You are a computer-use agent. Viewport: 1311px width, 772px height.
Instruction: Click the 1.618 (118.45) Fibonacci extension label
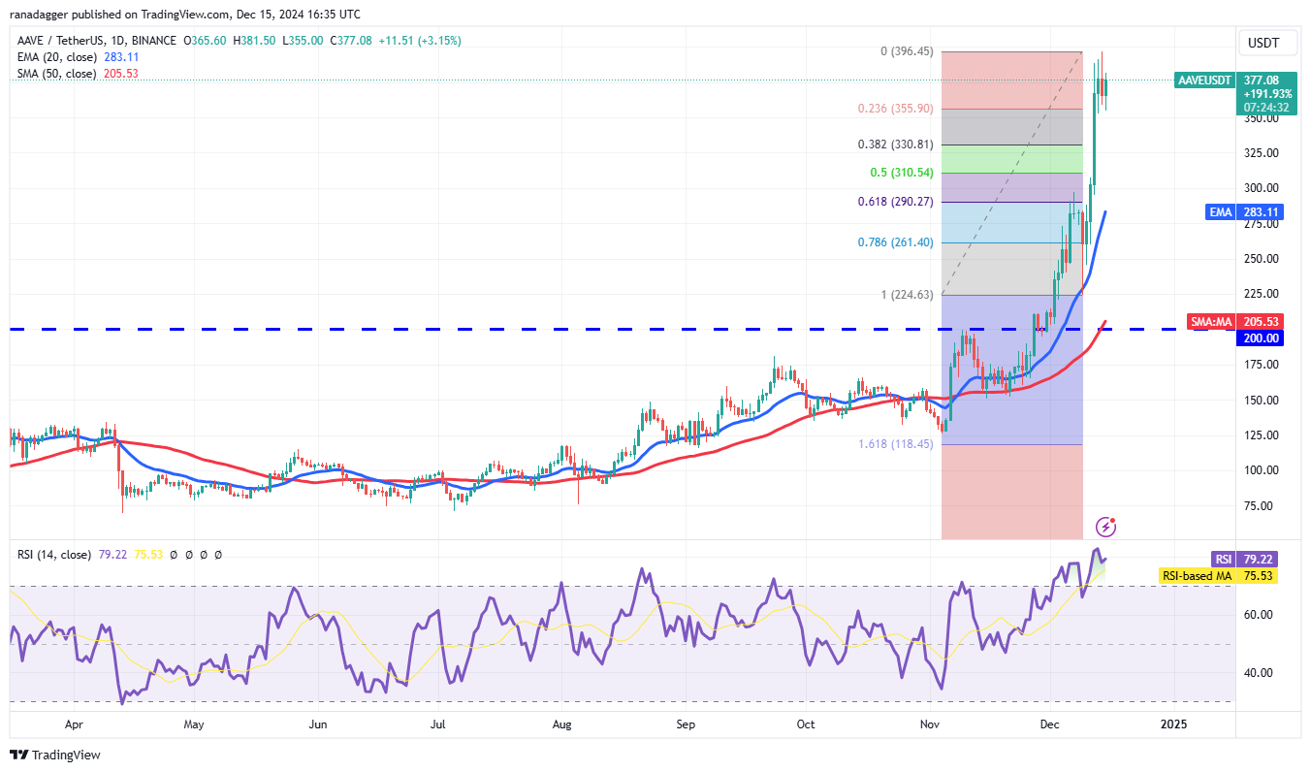(893, 443)
